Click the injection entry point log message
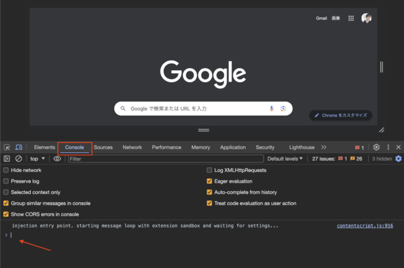Viewport: 404px width, 268px height. tap(145, 226)
